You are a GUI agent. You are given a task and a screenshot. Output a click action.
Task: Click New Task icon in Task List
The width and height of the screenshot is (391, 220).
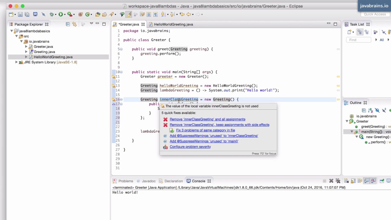pos(349,32)
